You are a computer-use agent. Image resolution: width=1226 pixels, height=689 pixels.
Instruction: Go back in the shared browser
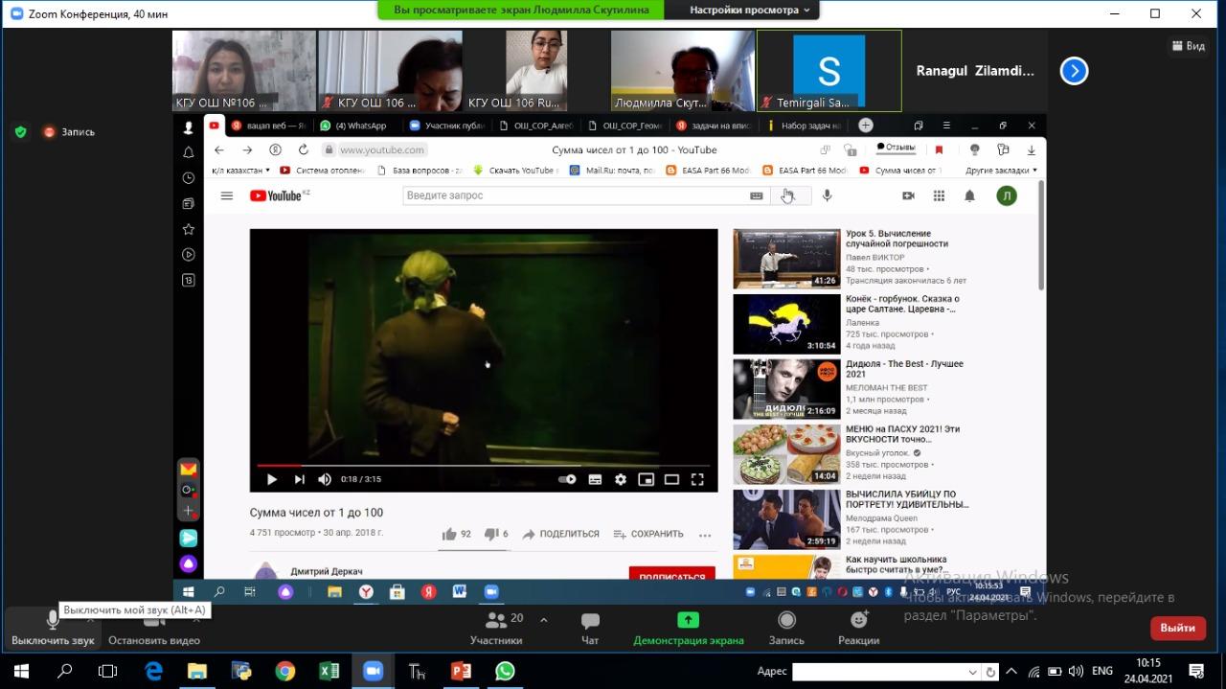pos(219,149)
